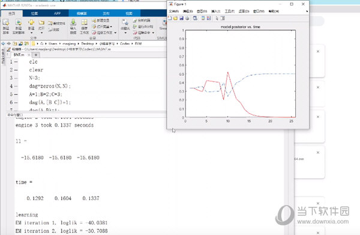Click the Print icon in Figure toolbar
Screen dimensions: 360x235
(x=187, y=18)
